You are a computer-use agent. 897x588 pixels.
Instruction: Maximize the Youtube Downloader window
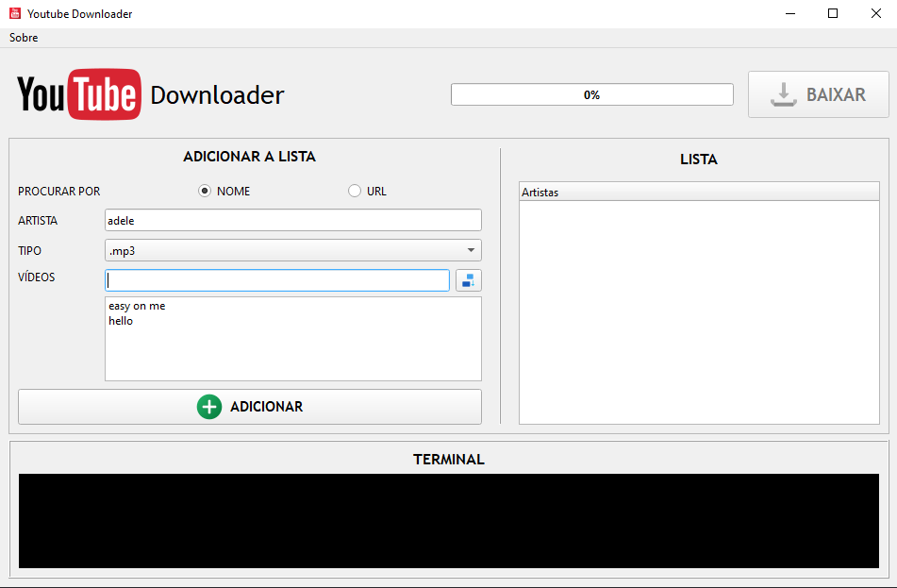833,13
